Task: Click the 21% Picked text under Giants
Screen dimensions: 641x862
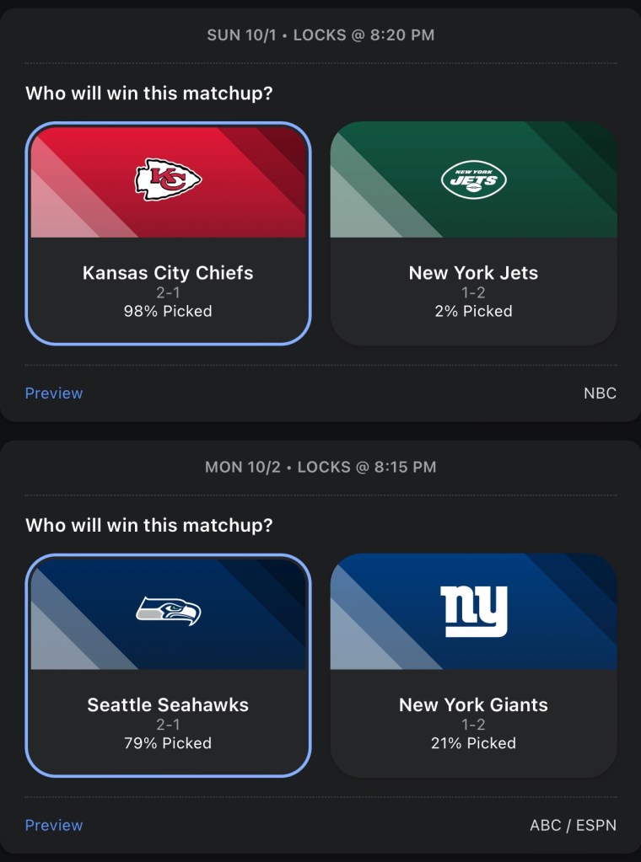Action: [x=473, y=743]
